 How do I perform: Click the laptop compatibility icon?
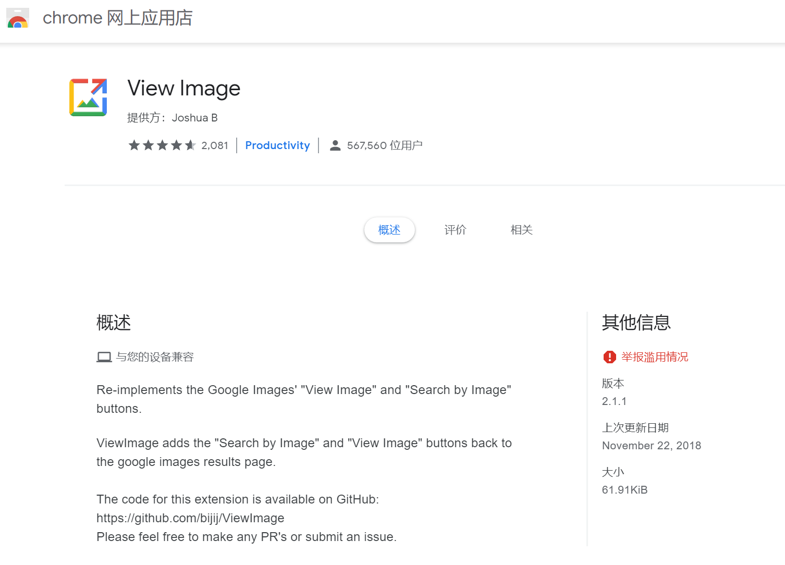104,357
